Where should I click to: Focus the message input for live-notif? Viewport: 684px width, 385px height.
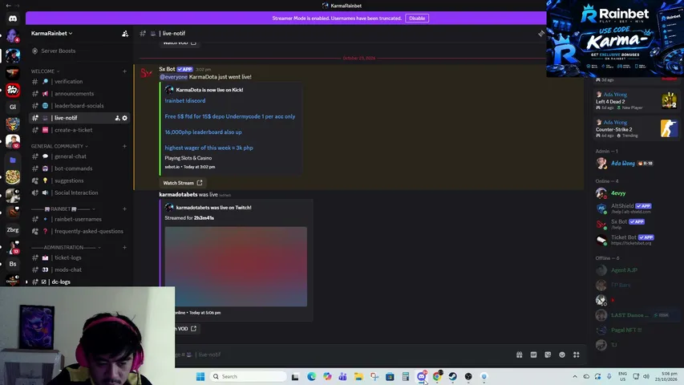click(340, 355)
